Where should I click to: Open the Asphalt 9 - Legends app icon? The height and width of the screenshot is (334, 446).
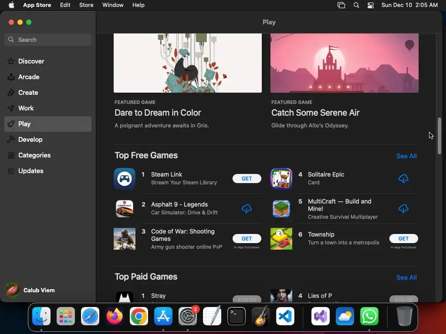[125, 208]
